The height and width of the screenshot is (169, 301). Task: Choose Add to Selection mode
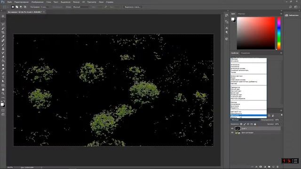click(x=17, y=7)
